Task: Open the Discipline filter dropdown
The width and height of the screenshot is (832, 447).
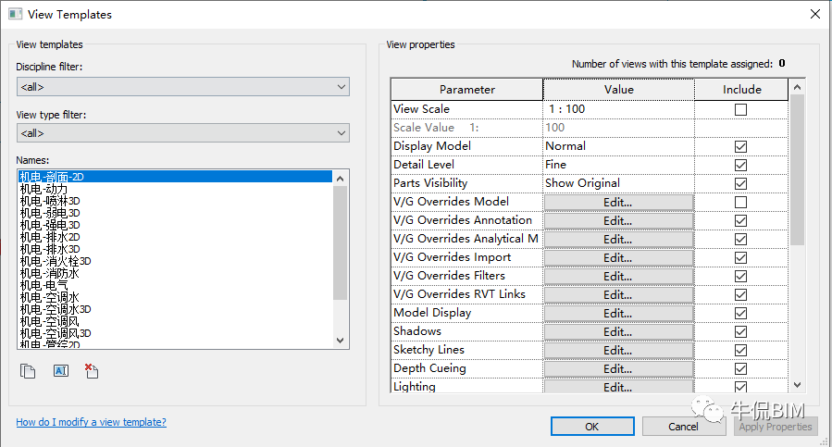Action: [x=182, y=87]
